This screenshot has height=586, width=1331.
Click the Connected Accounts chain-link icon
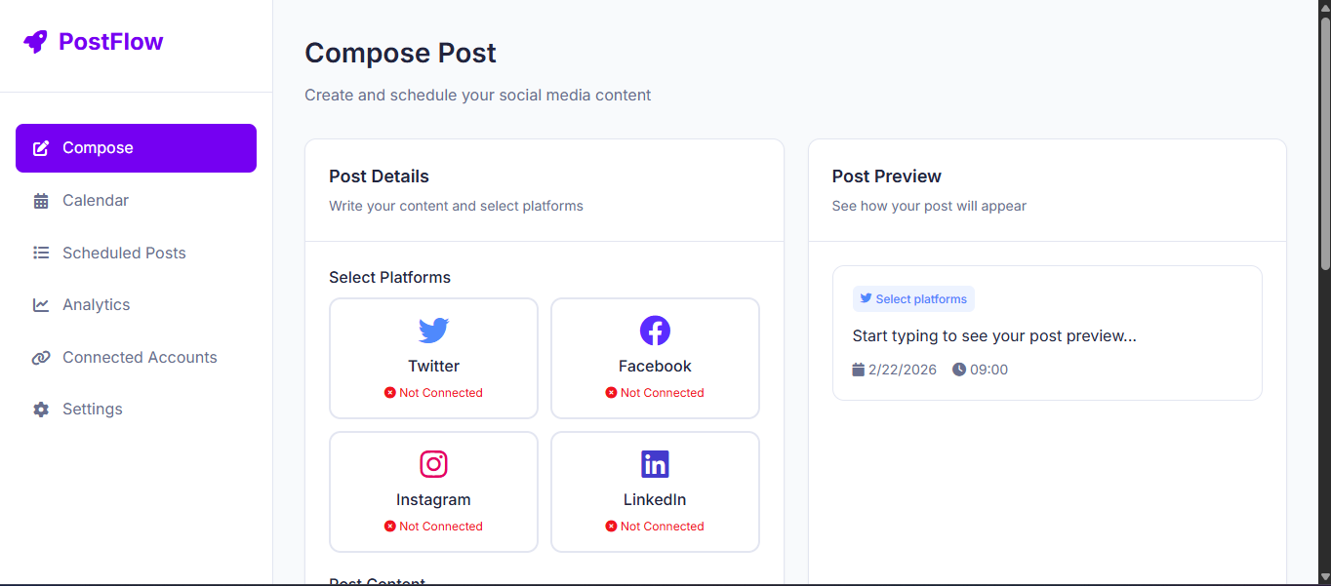click(x=41, y=357)
